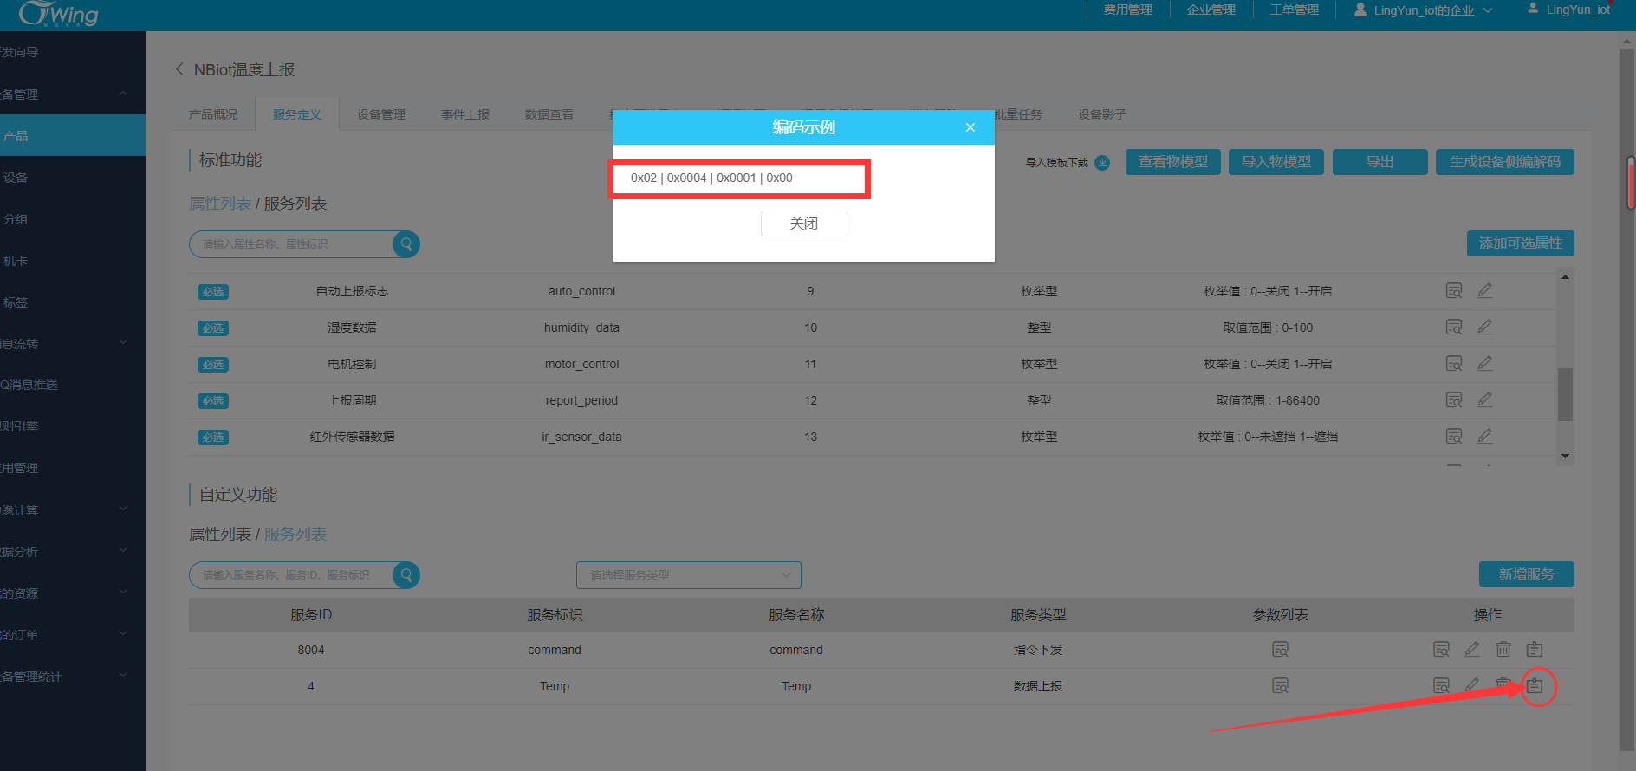Open the parameter list for service 8004
Screen dimensions: 1636x771
(x=1280, y=650)
